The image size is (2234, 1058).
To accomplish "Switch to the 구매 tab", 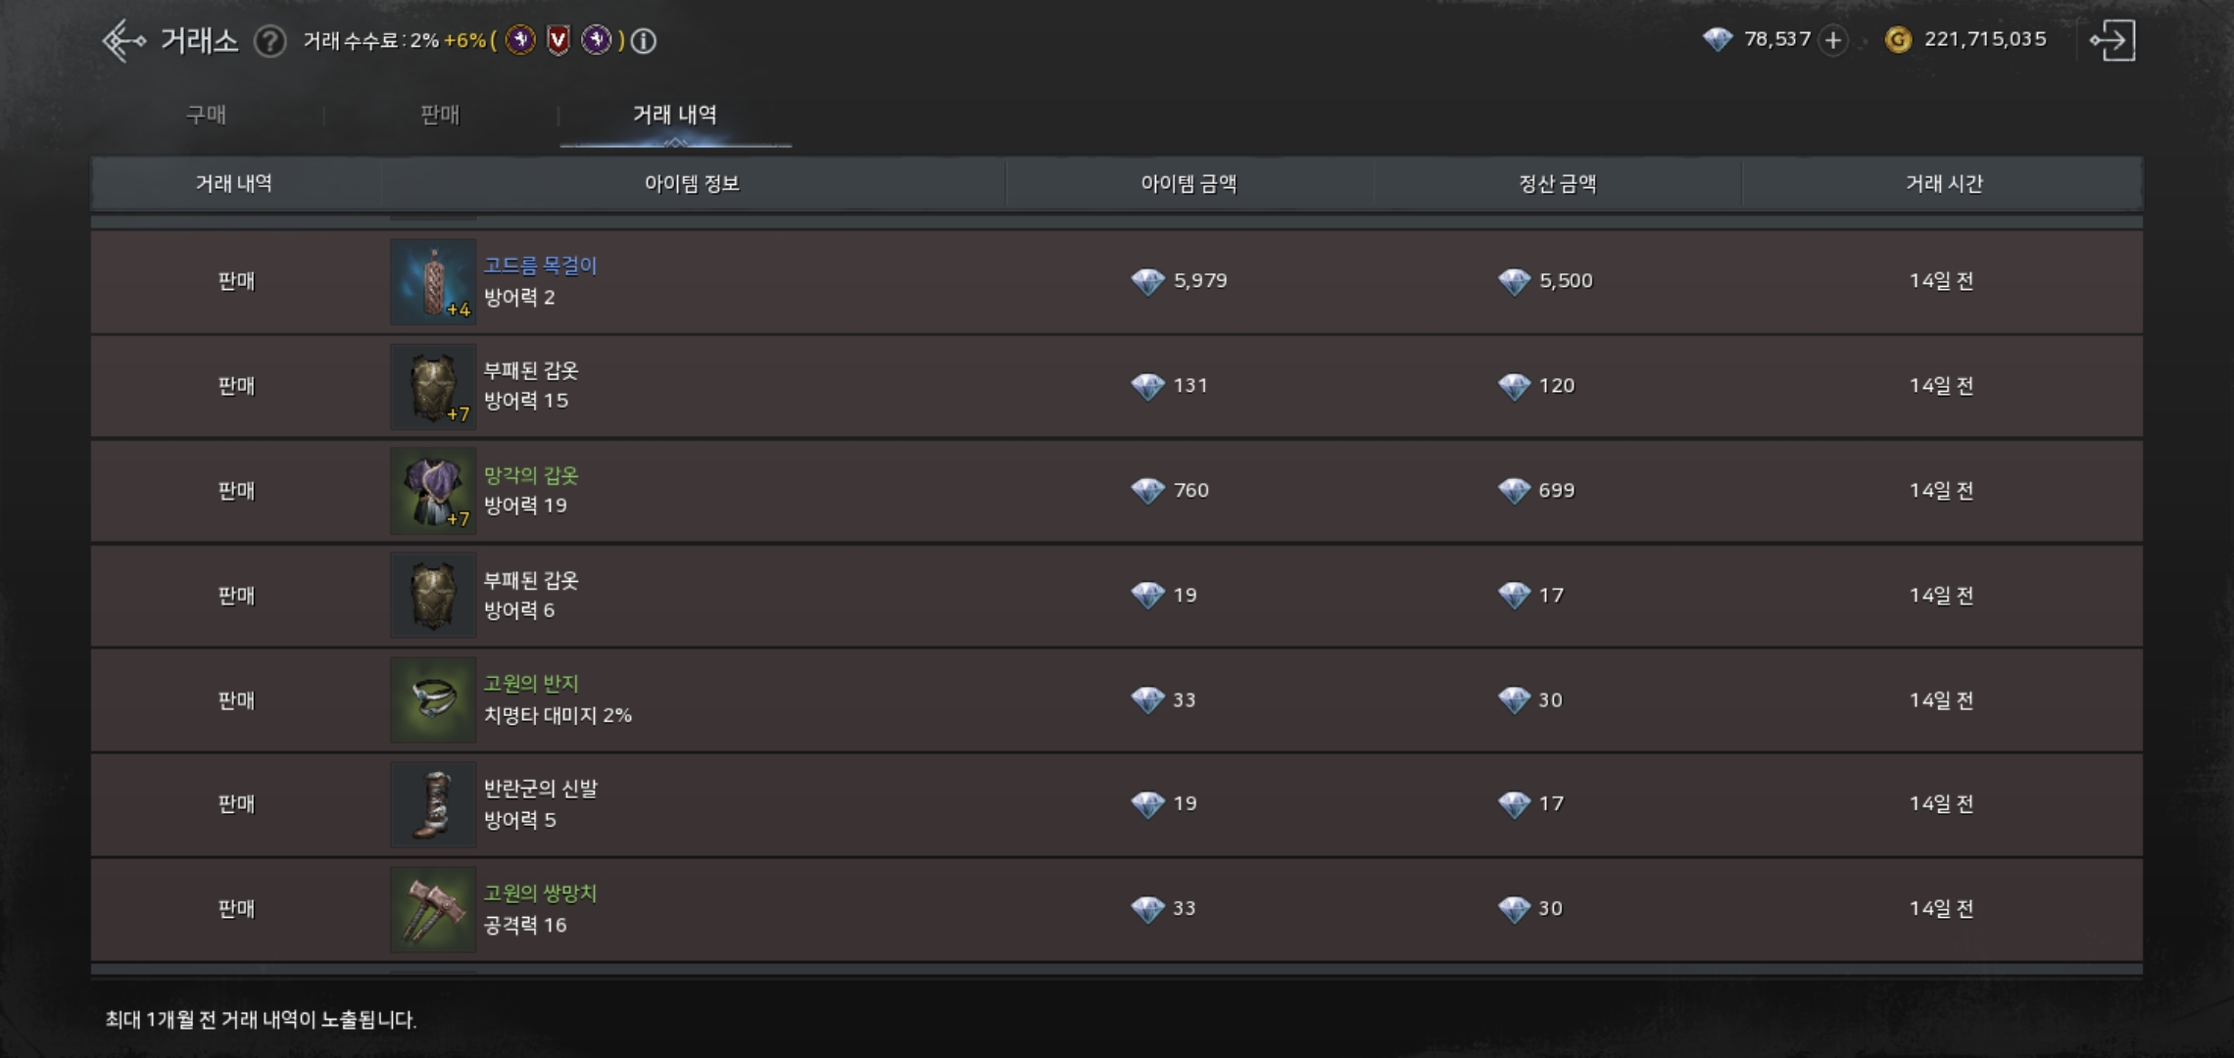I will [x=206, y=115].
